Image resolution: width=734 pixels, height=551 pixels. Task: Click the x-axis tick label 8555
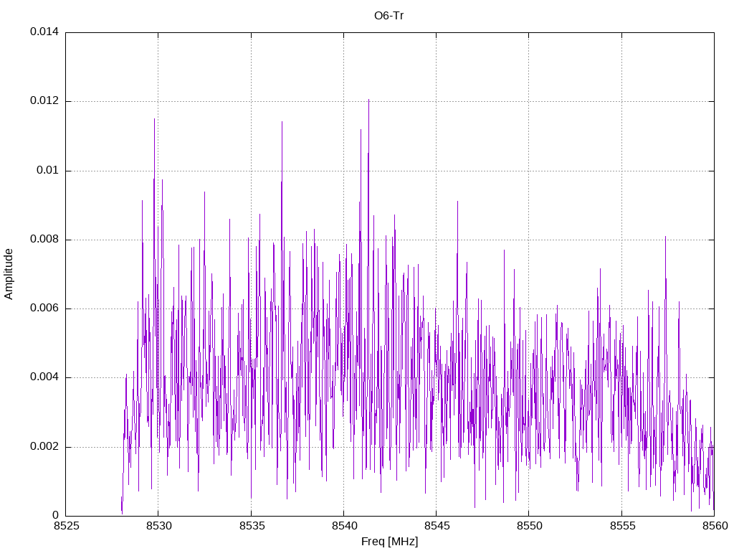click(x=622, y=526)
